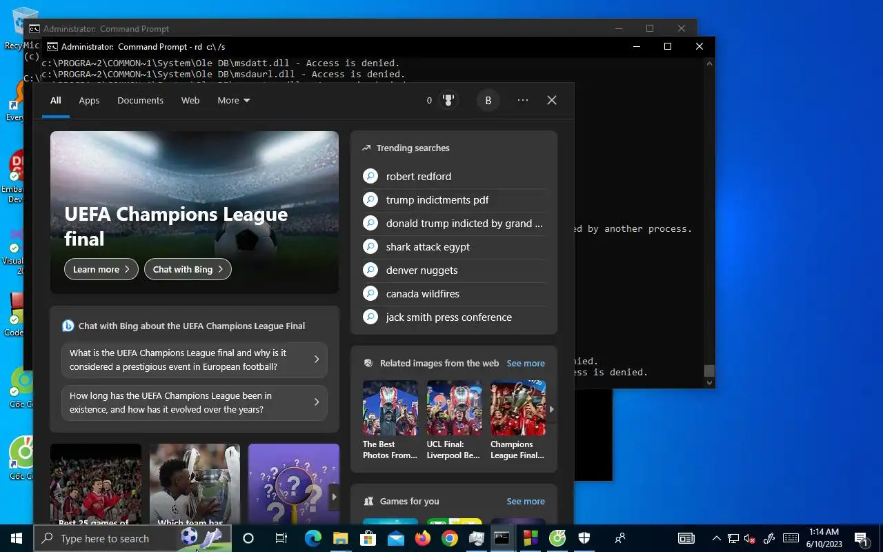The width and height of the screenshot is (883, 552).
Task: Launch Google Chrome from taskbar
Action: (449, 538)
